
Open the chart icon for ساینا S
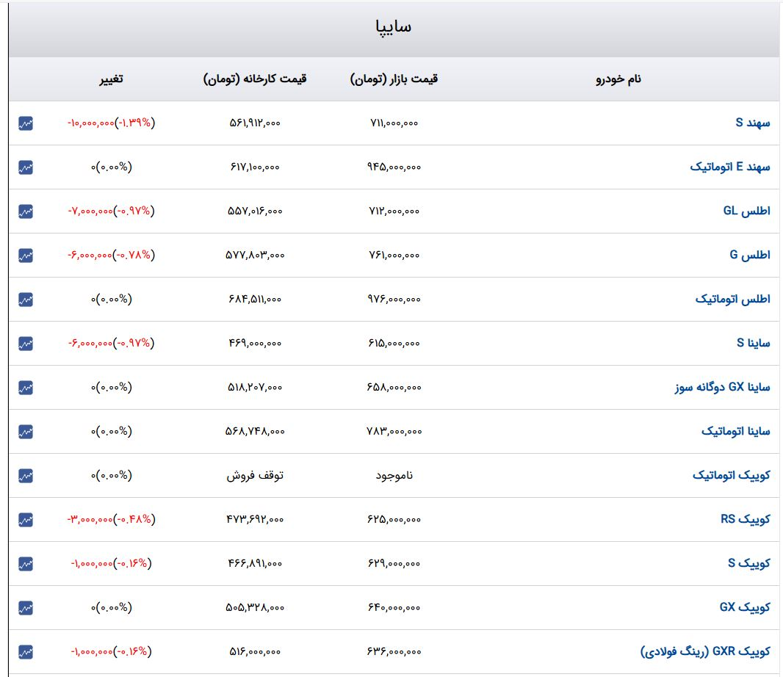(26, 344)
